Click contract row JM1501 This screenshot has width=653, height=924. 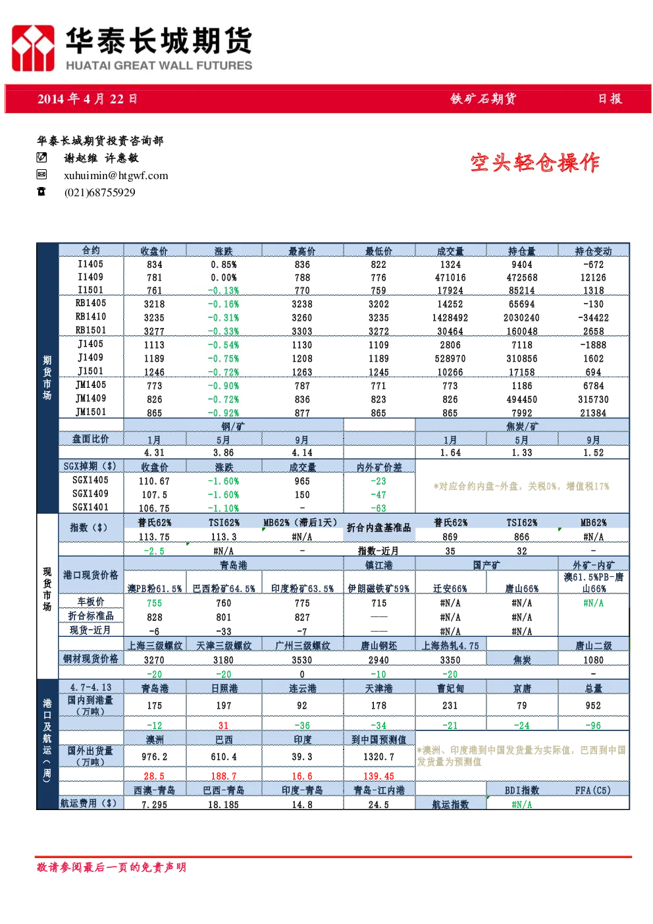click(x=90, y=412)
